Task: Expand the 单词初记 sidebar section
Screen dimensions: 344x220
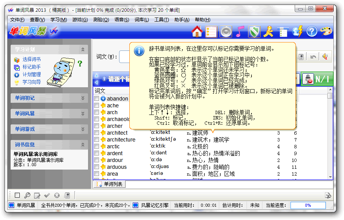Action: pyautogui.click(x=83, y=98)
